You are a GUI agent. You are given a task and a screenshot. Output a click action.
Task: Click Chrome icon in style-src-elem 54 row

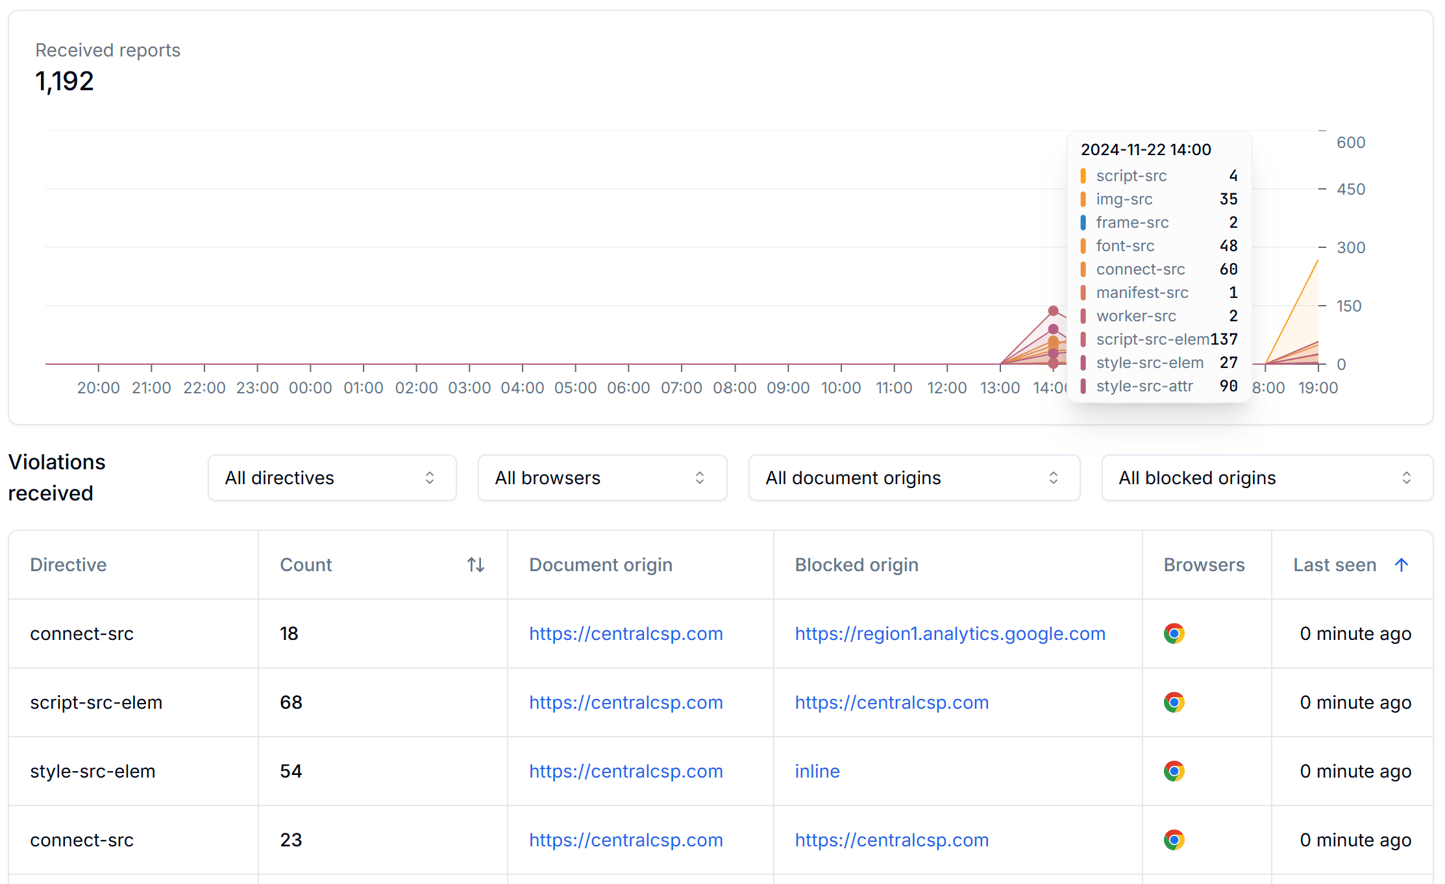1174,771
